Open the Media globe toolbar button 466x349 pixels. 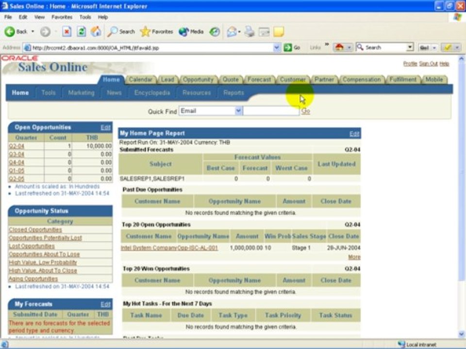(x=191, y=32)
